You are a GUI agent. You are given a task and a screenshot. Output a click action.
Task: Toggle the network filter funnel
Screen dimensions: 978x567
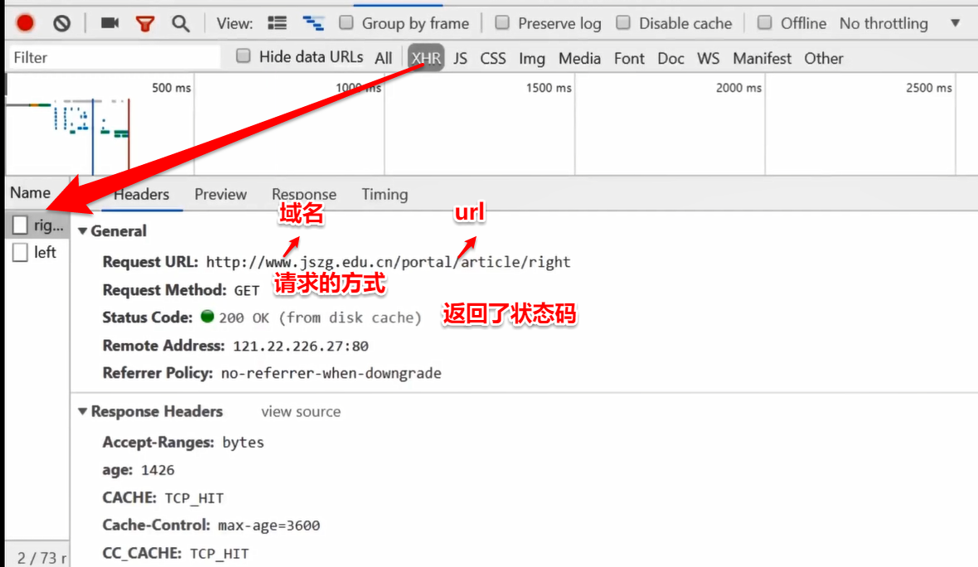click(x=145, y=22)
